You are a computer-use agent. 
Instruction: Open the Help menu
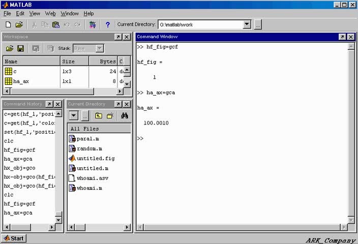coord(88,14)
